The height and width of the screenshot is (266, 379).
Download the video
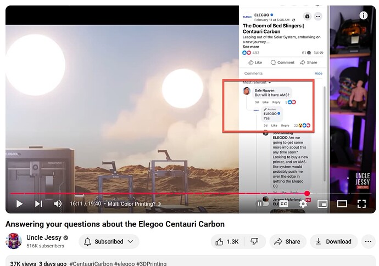(333, 241)
